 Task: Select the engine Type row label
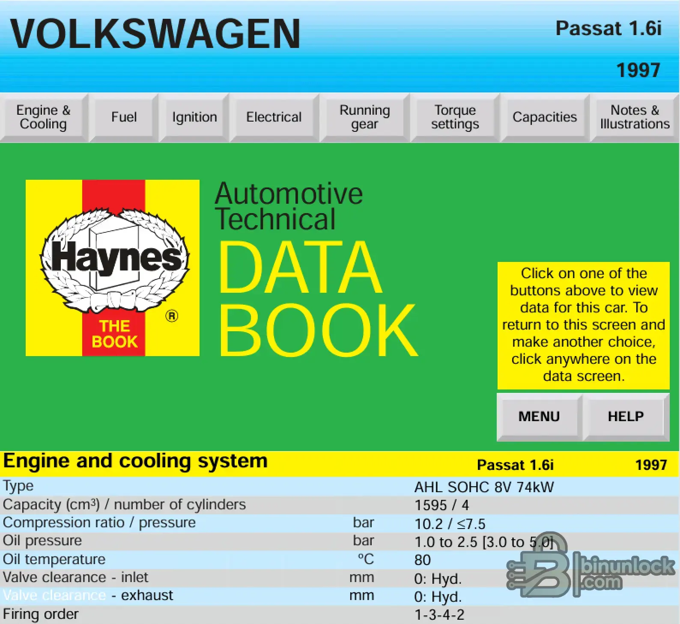[x=18, y=487]
